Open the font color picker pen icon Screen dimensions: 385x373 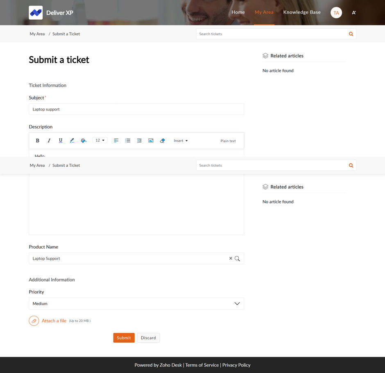click(72, 140)
